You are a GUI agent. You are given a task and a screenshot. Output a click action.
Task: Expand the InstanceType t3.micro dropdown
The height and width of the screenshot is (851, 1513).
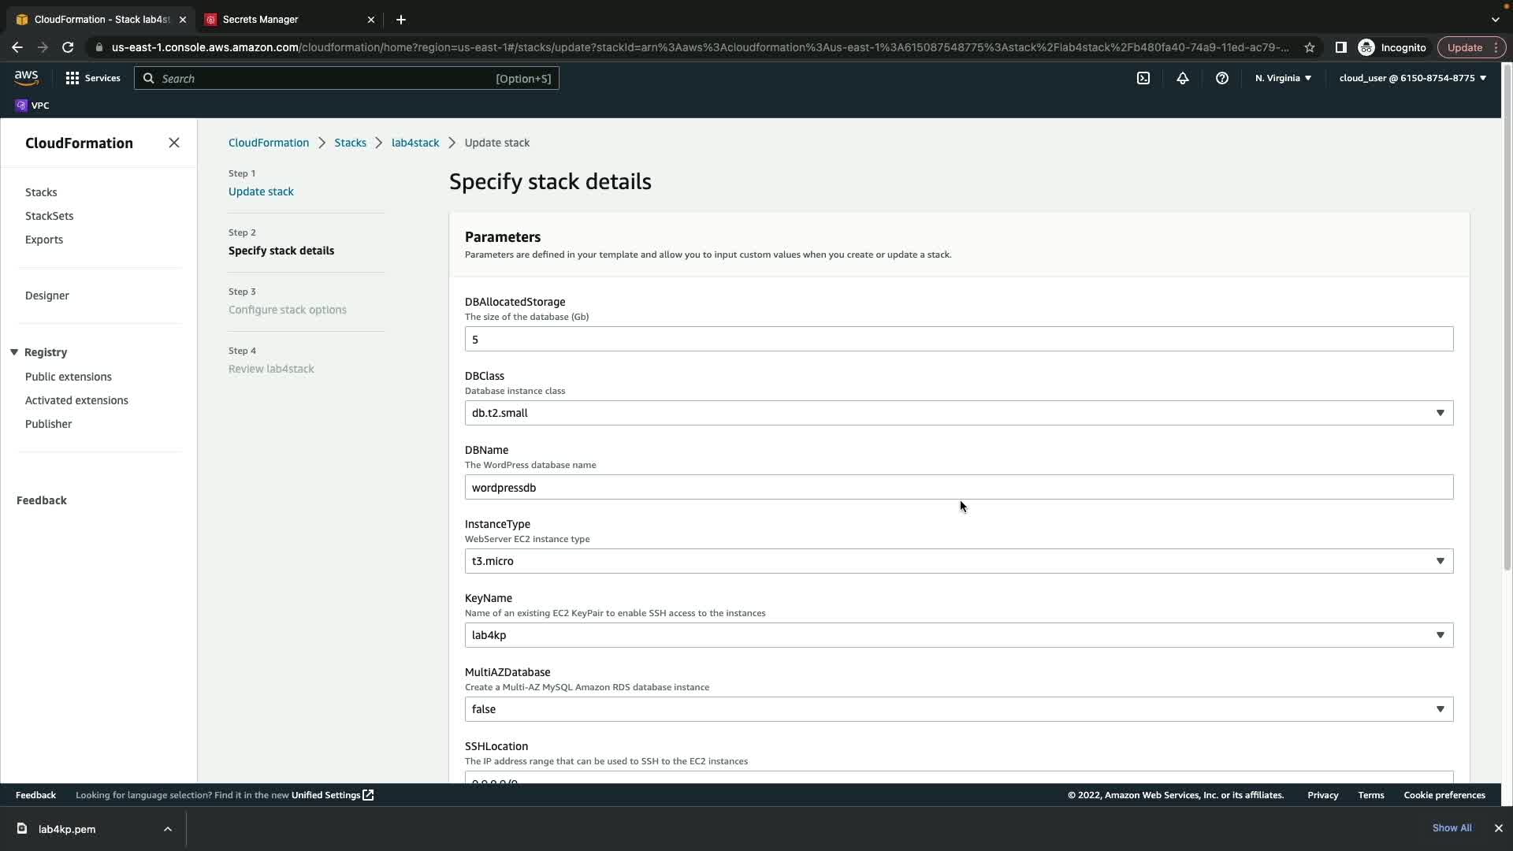[x=958, y=561]
